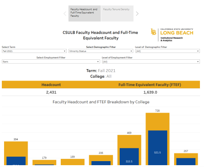The height and width of the screenshot is (167, 204).
Task: Click the gold bar labeled 189
Action: tap(73, 162)
